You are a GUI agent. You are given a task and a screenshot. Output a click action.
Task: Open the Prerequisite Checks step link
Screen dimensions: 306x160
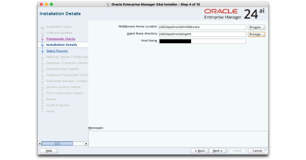pos(60,39)
